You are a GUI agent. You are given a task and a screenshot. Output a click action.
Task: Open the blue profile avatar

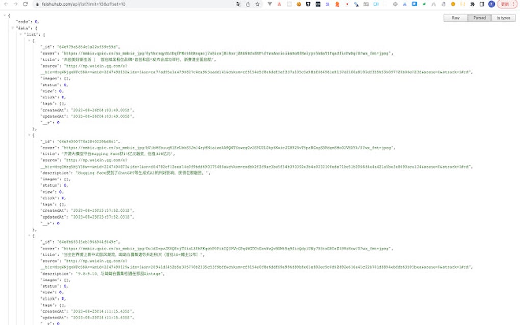tap(491, 4)
